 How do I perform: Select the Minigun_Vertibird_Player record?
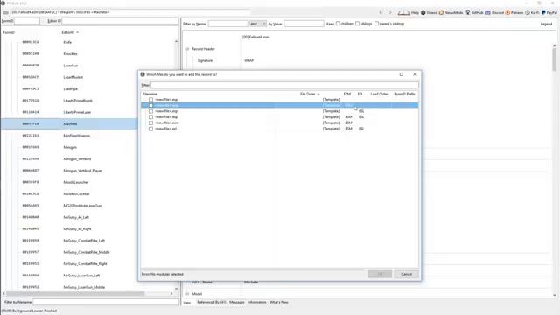(82, 171)
